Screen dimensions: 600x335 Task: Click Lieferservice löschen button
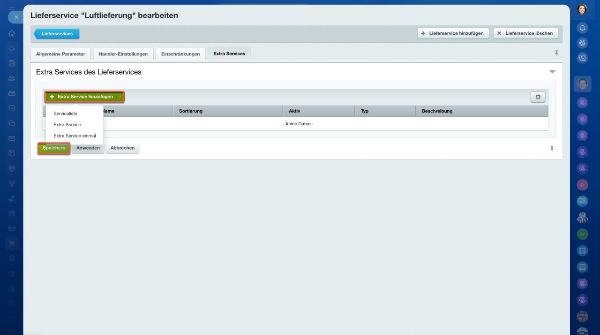pyautogui.click(x=526, y=33)
